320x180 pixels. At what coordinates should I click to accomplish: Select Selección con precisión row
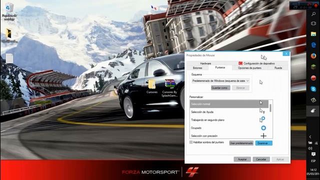(229, 135)
